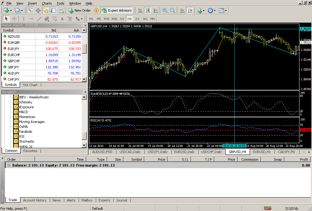312x211 pixels.
Task: Toggle Expert Advisors on or off
Action: 117,10
